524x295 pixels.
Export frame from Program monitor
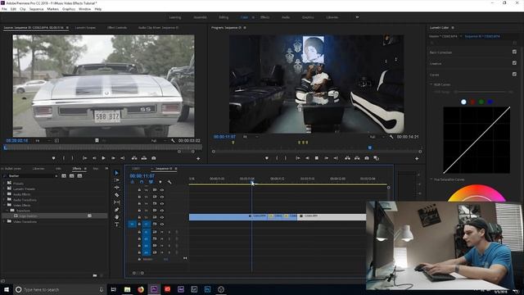coord(367,158)
